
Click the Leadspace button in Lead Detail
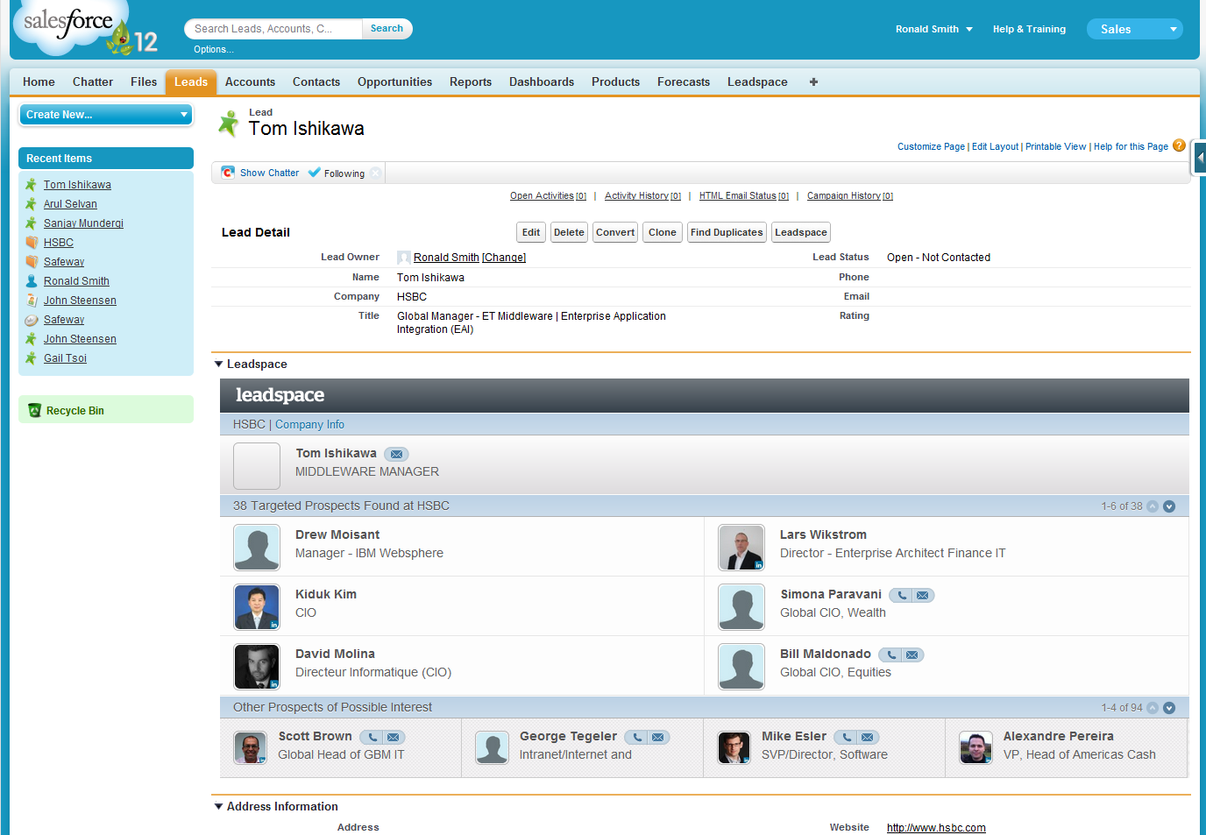(x=801, y=232)
